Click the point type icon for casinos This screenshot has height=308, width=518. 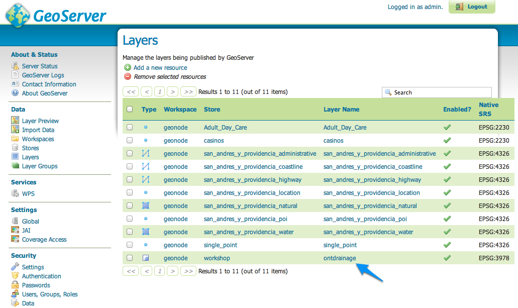146,141
